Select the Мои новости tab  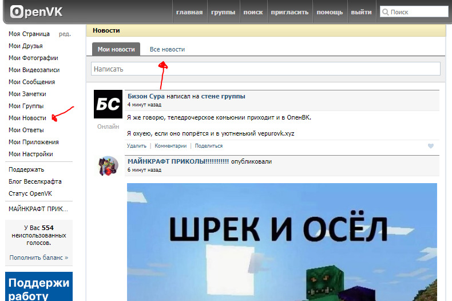tap(116, 49)
